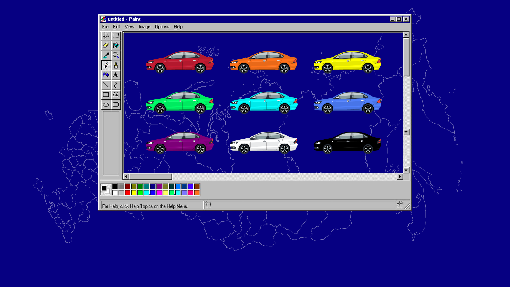510x287 pixels.
Task: Pick the yellow color swatch
Action: 134,193
